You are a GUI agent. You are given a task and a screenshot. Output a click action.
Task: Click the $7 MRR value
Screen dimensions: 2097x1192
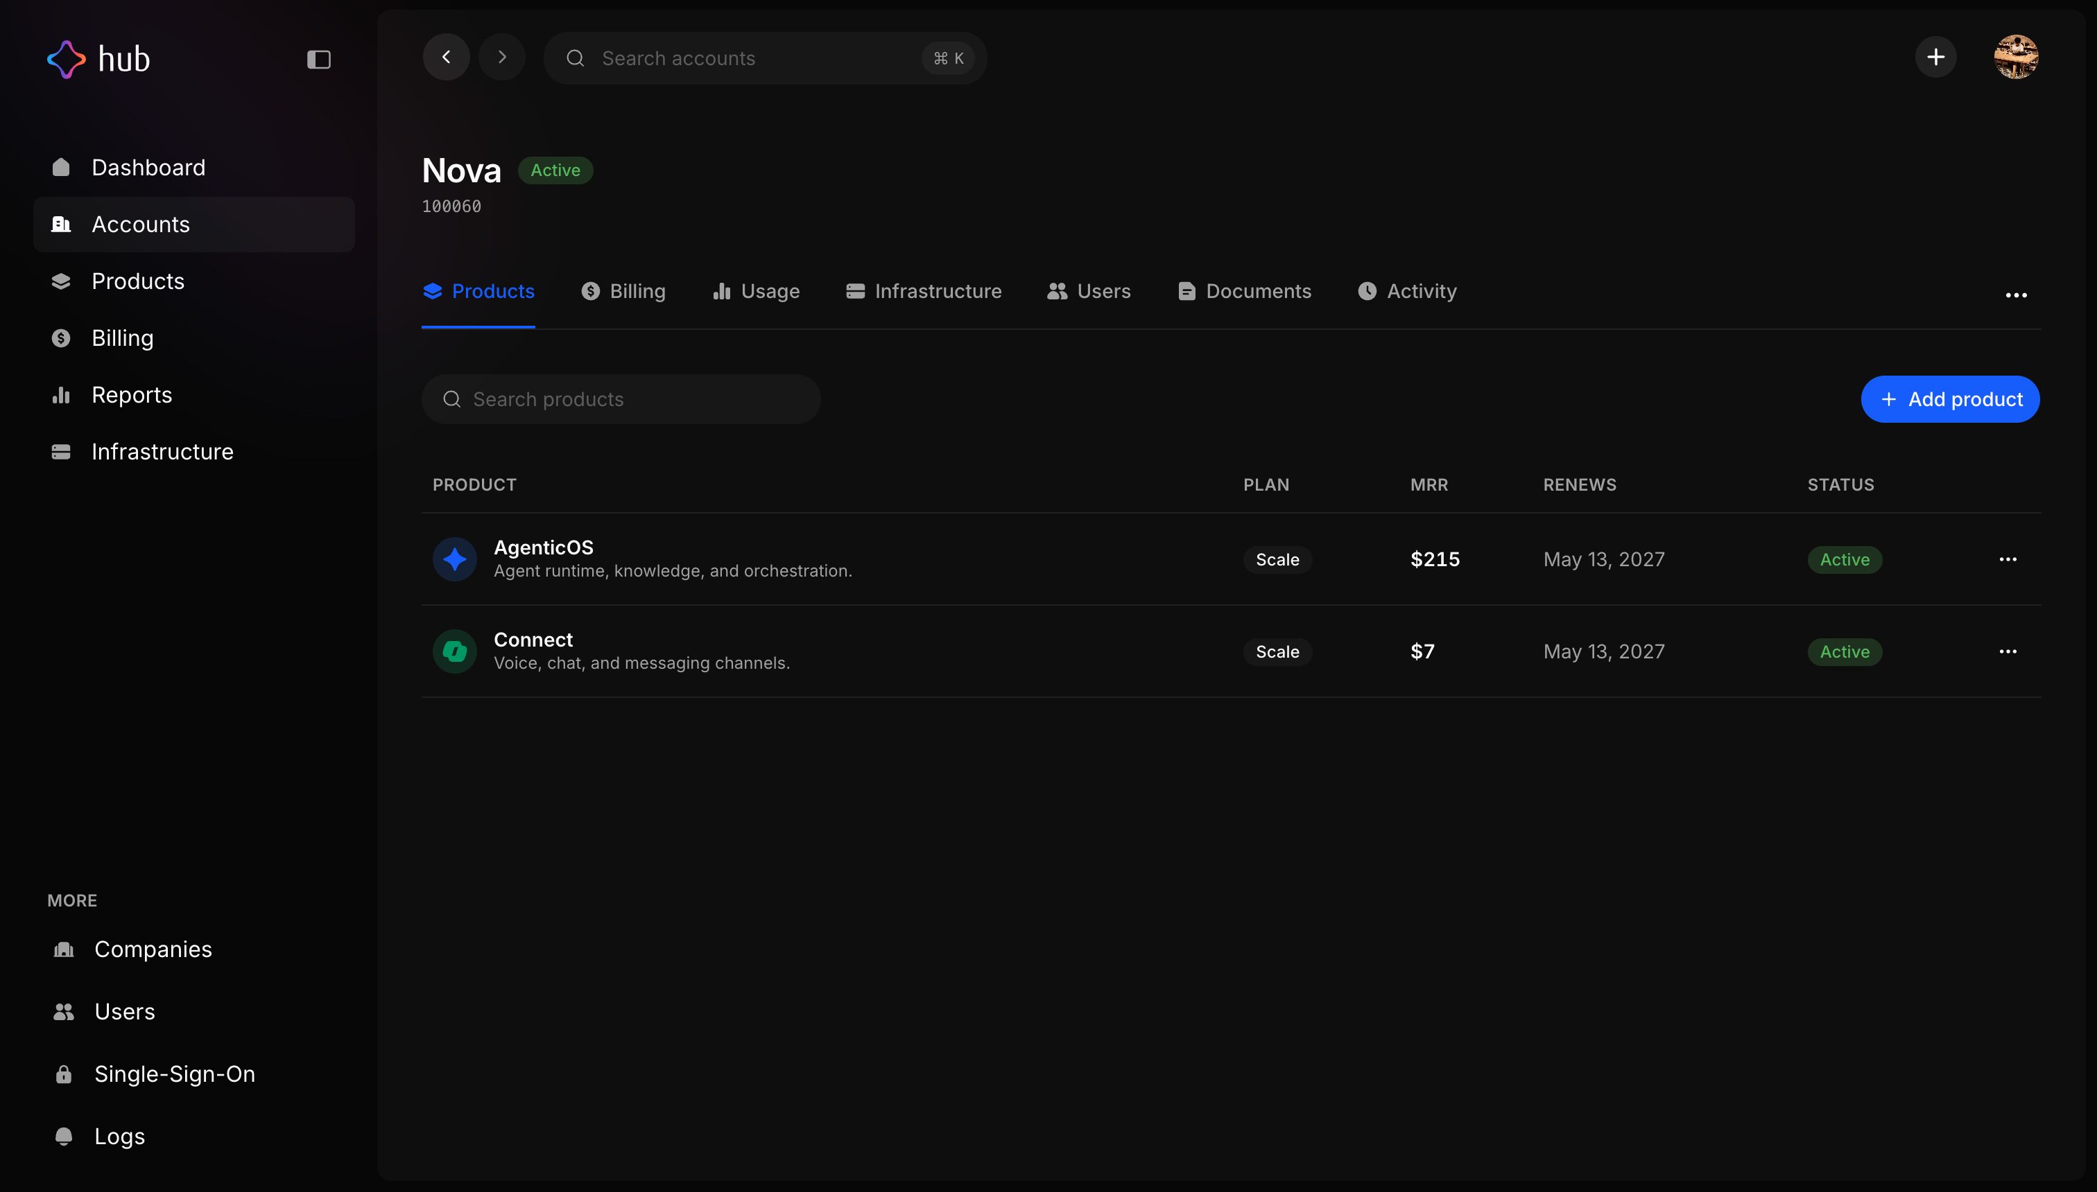[1422, 651]
